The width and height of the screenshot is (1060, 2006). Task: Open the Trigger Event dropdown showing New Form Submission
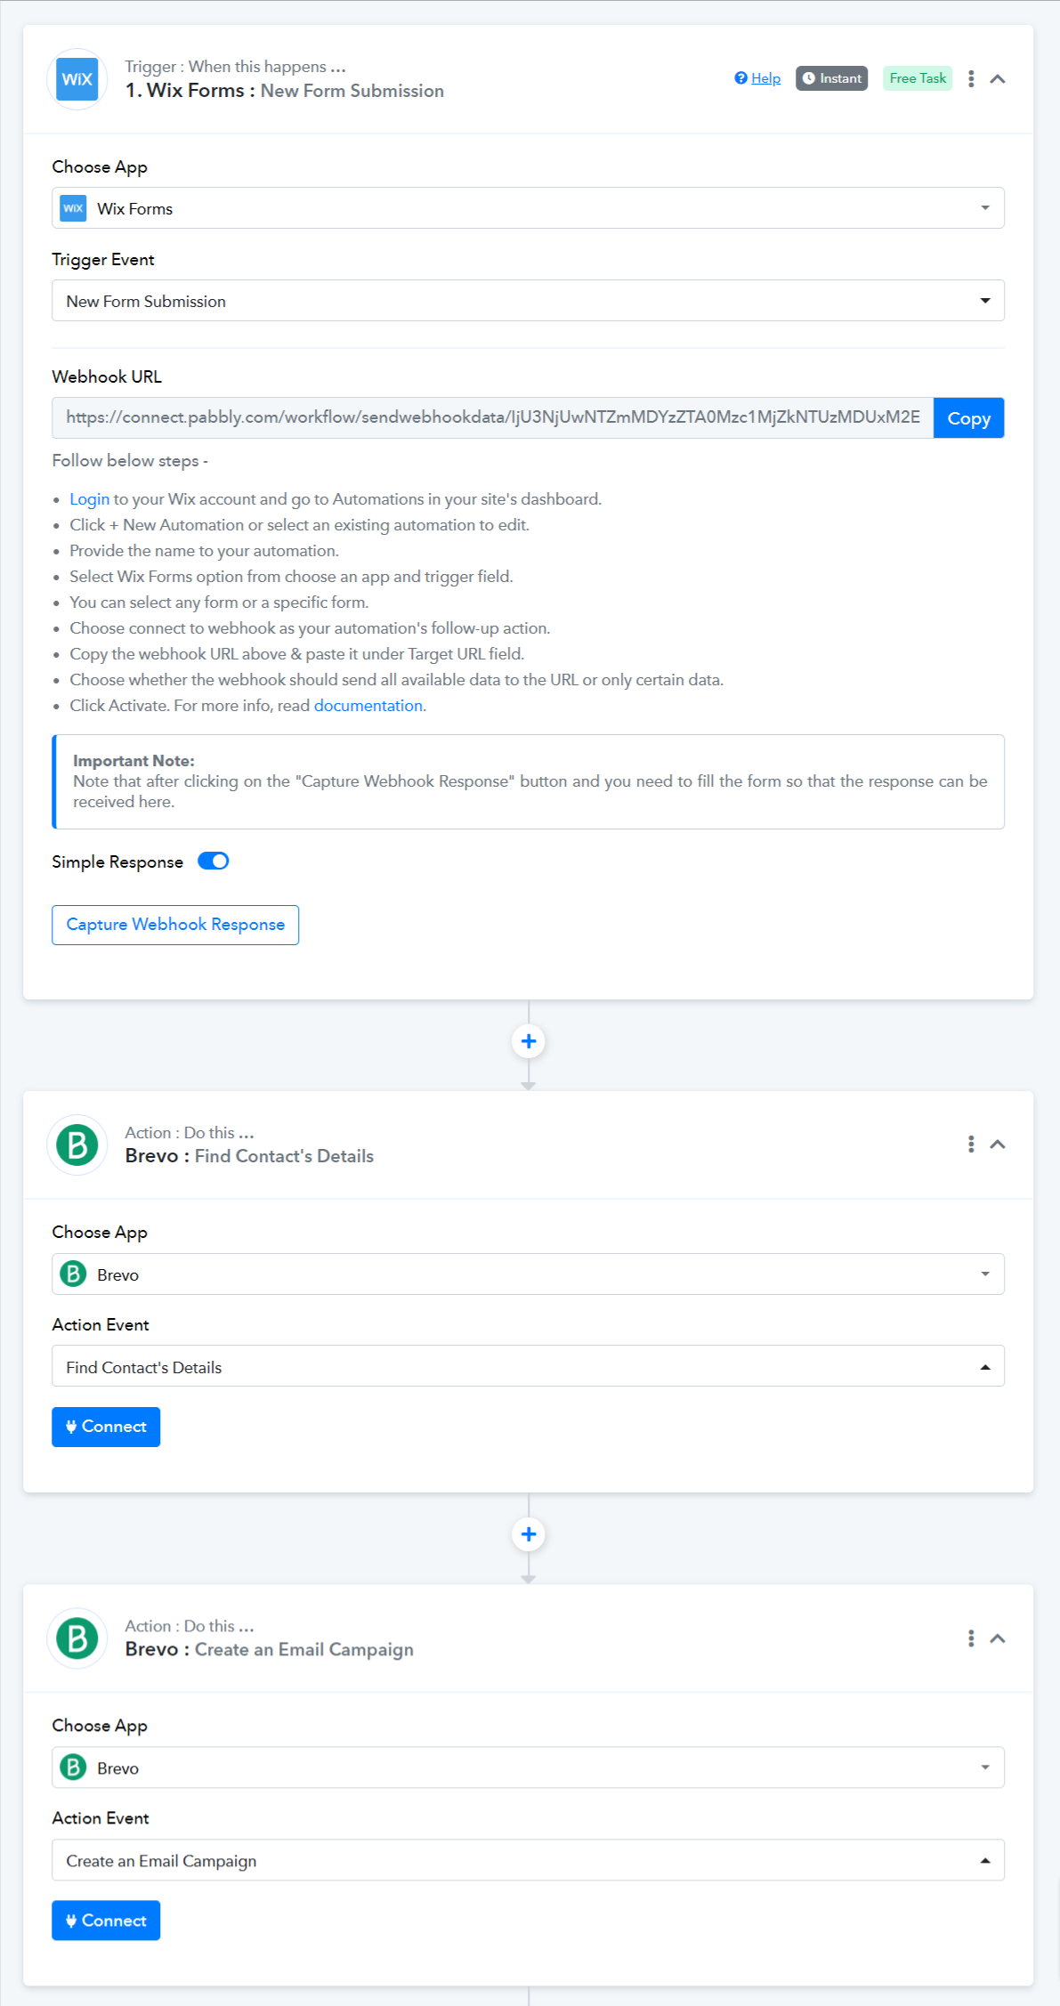pyautogui.click(x=528, y=301)
